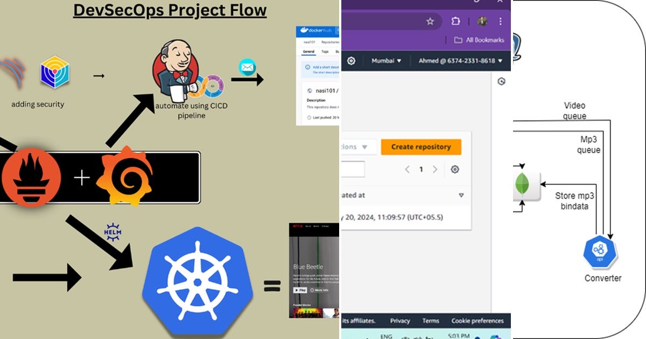Click the Create repository button
Image resolution: width=646 pixels, height=339 pixels.
pos(421,146)
